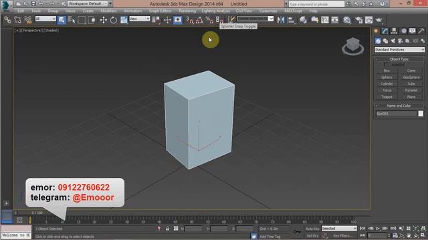Pick the Select and Scale tool

pyautogui.click(x=124, y=20)
